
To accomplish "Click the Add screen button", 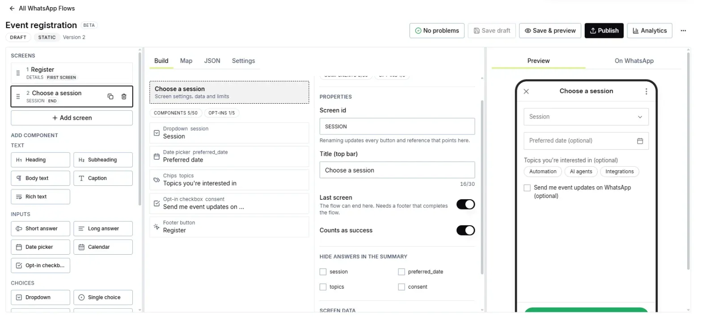I will click(x=72, y=118).
